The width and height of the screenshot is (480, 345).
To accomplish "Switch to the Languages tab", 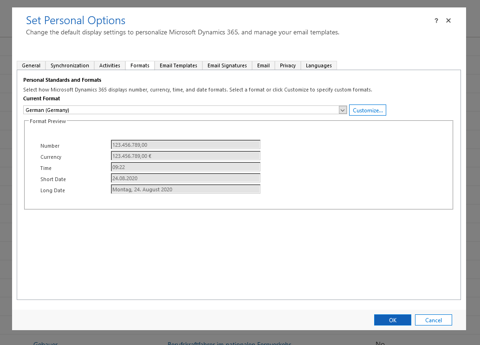I will pyautogui.click(x=318, y=65).
